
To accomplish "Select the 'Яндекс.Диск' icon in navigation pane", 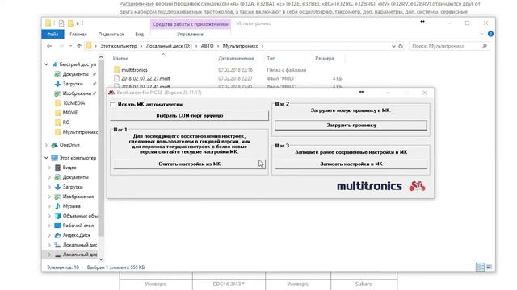I will point(57,235).
